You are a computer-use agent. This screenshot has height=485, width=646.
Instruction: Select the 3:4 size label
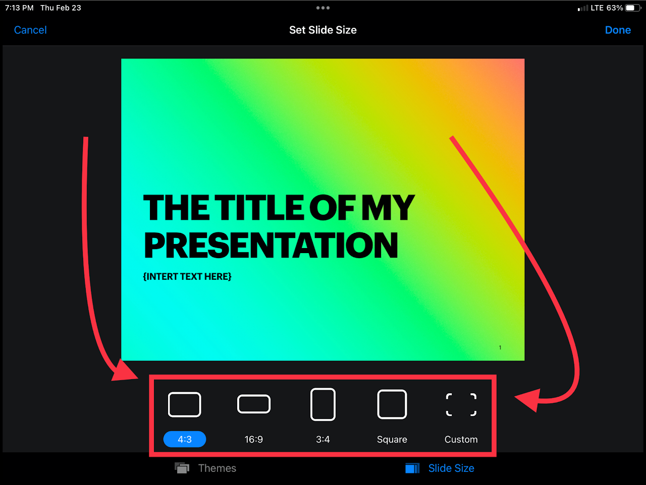pos(323,439)
